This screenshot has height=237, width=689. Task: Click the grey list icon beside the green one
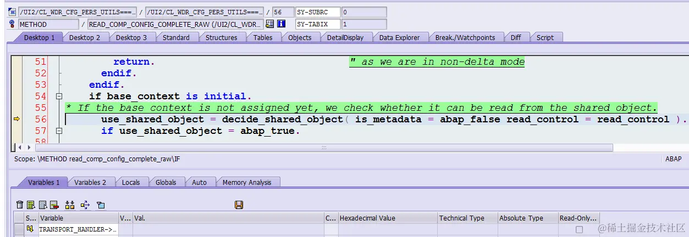click(42, 205)
